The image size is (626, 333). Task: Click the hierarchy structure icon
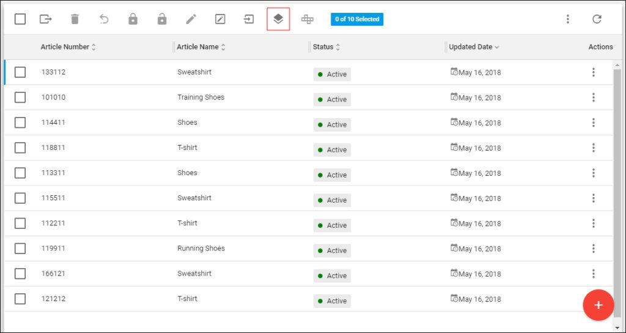[307, 19]
